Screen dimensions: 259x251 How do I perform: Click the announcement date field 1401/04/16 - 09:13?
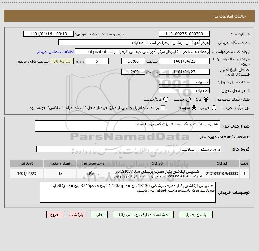pyautogui.click(x=48, y=34)
